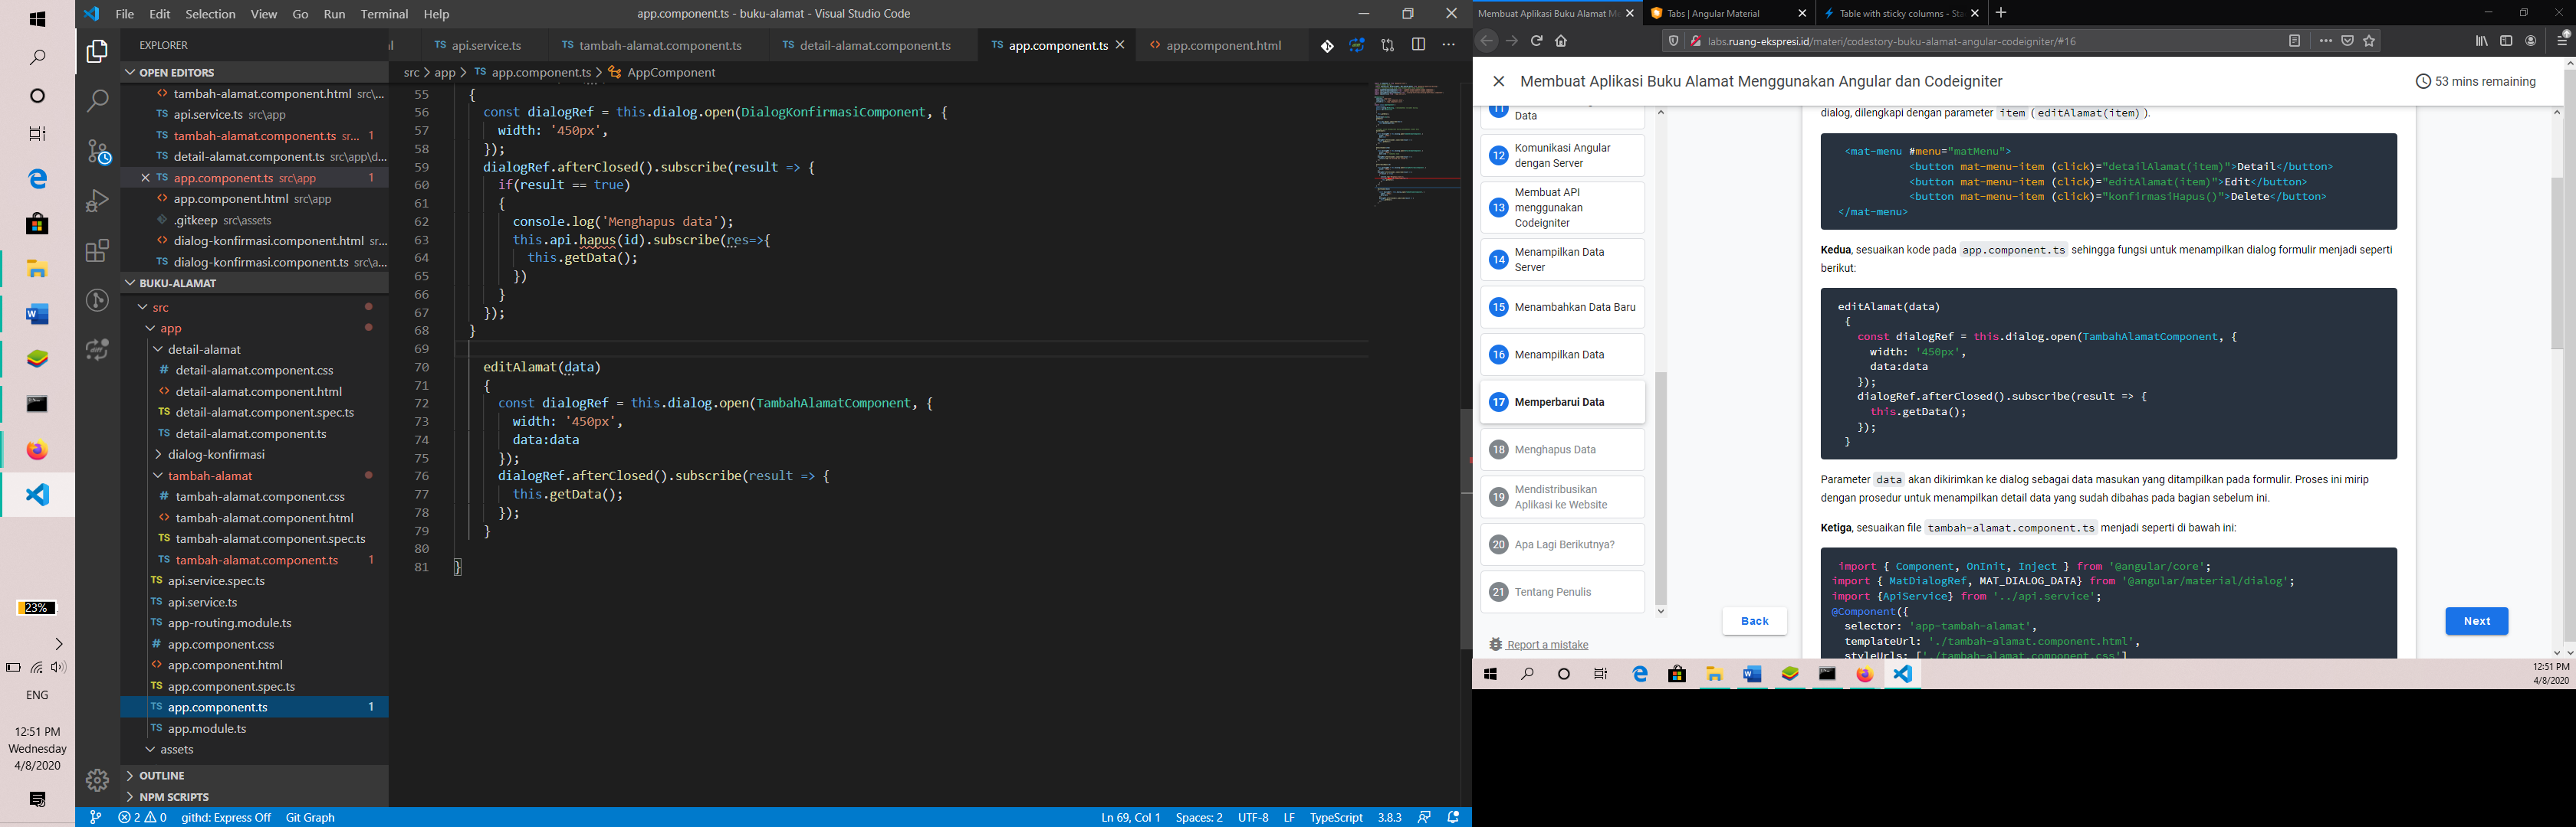This screenshot has width=2576, height=827.
Task: Open new tab in Firefox
Action: 2001,13
